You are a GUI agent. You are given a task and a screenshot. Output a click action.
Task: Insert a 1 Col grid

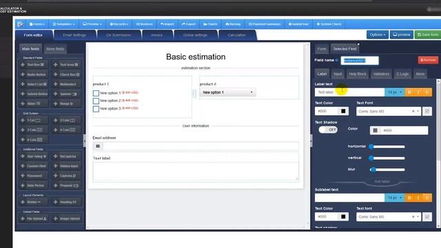34,120
